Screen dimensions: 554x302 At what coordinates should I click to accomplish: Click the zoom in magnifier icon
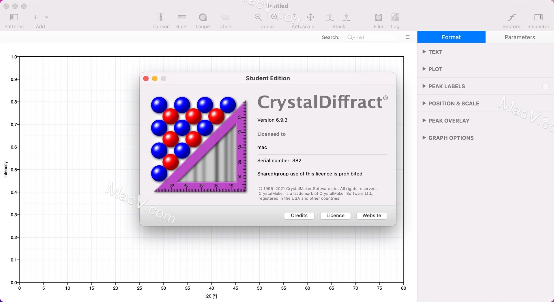click(274, 17)
